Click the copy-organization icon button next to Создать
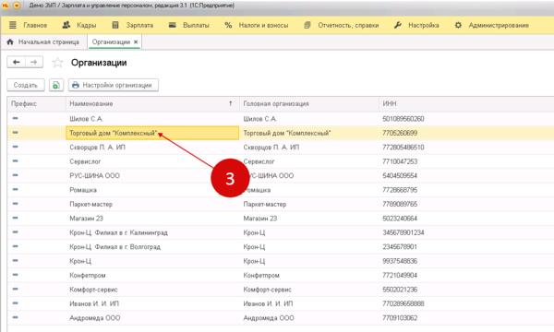Viewport: 554px width, 332px height. coord(56,85)
